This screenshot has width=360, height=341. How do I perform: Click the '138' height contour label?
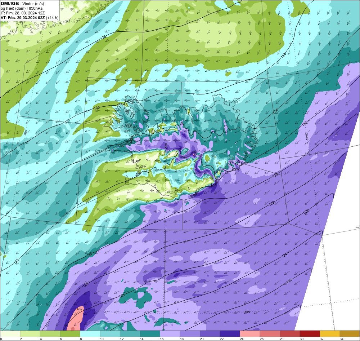tap(104, 37)
